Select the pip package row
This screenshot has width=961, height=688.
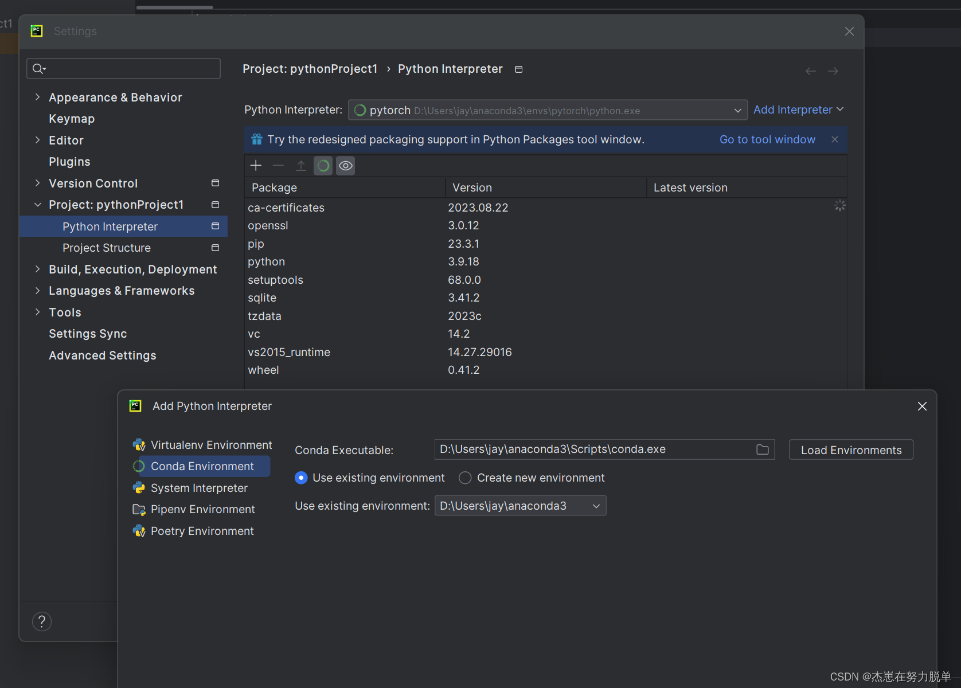coord(545,244)
